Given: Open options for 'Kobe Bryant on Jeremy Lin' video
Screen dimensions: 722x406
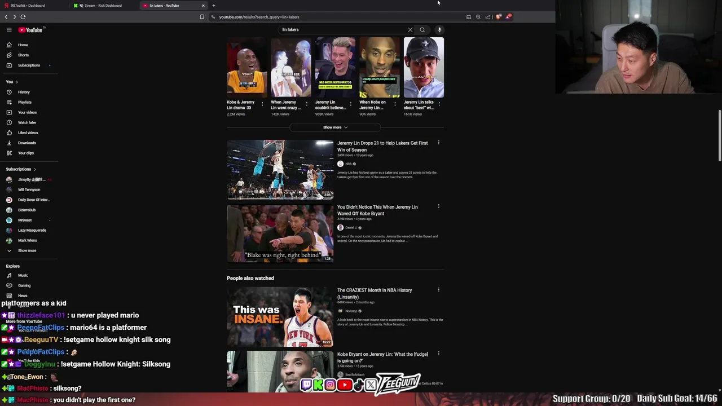Looking at the screenshot, I should (x=439, y=354).
